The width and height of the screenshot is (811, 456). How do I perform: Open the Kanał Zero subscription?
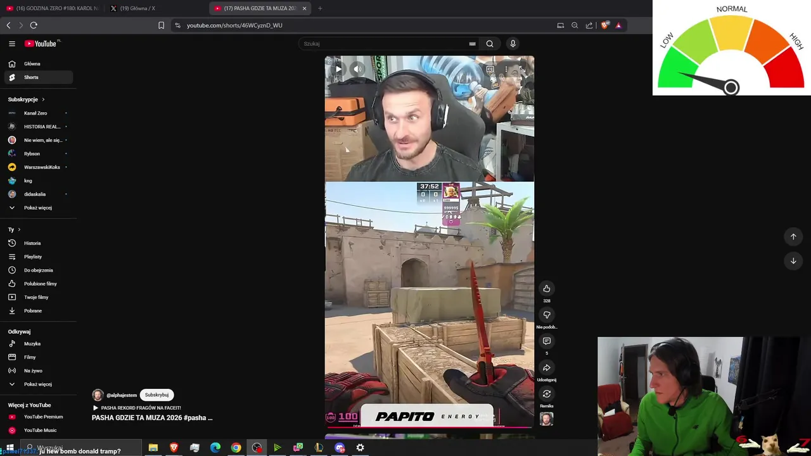(x=39, y=113)
